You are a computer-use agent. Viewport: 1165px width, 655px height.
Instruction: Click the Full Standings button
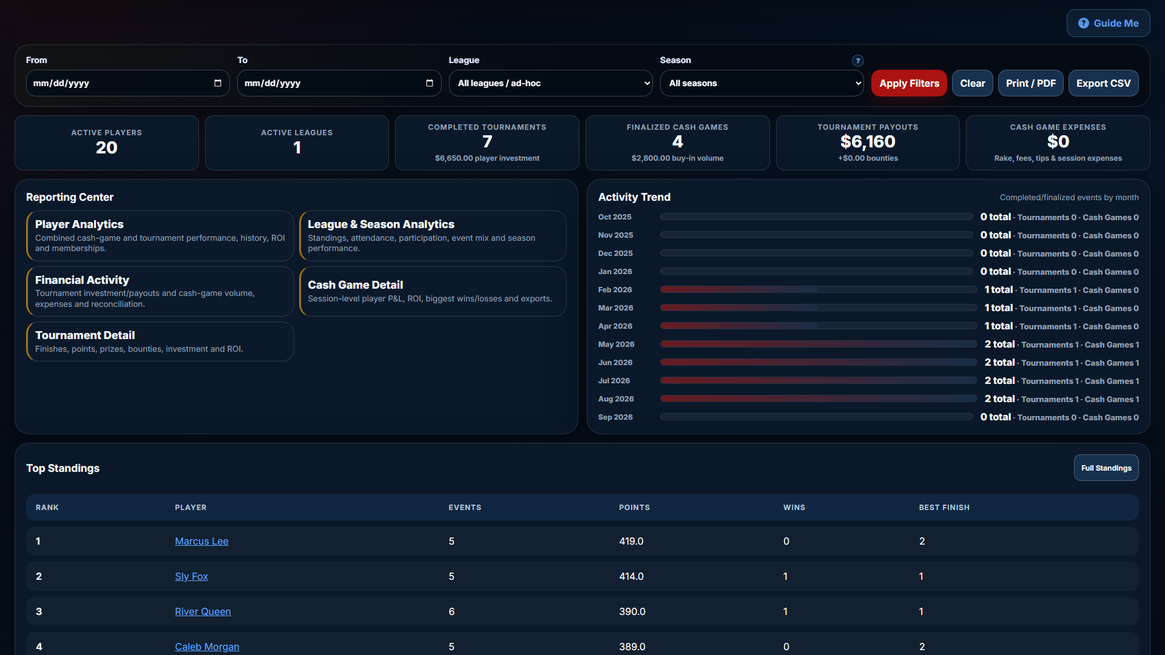(1106, 468)
